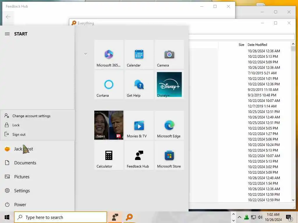Open the Get Help tile
Image resolution: width=298 pixels, height=223 pixels.
pos(139,84)
